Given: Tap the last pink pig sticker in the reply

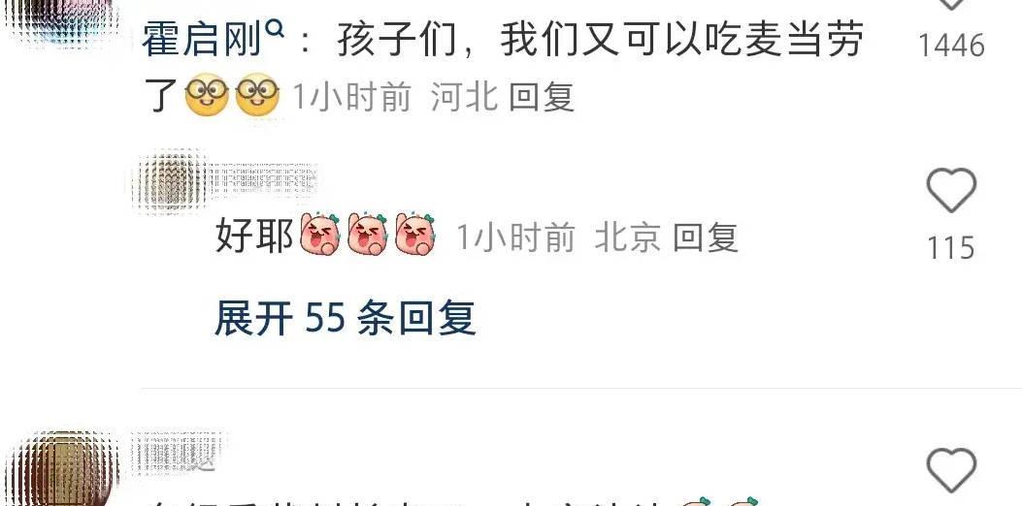Looking at the screenshot, I should (x=415, y=234).
